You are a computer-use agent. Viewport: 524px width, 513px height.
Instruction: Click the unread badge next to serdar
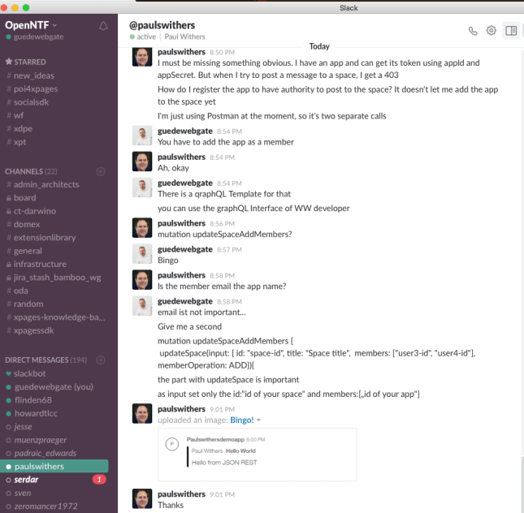99,480
